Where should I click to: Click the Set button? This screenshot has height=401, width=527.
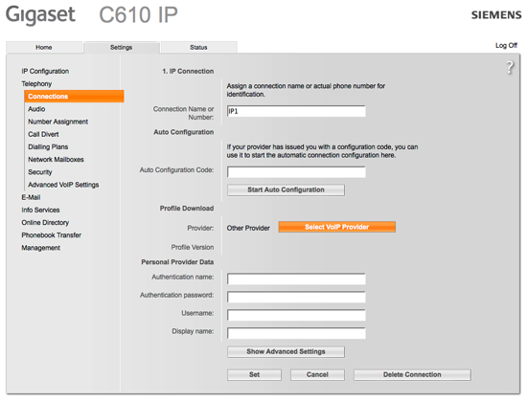point(255,375)
